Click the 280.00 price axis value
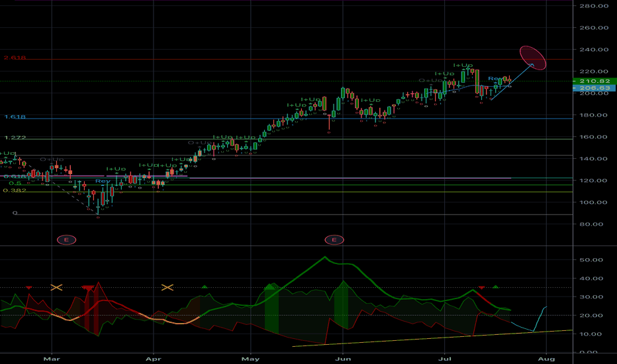 pos(594,6)
